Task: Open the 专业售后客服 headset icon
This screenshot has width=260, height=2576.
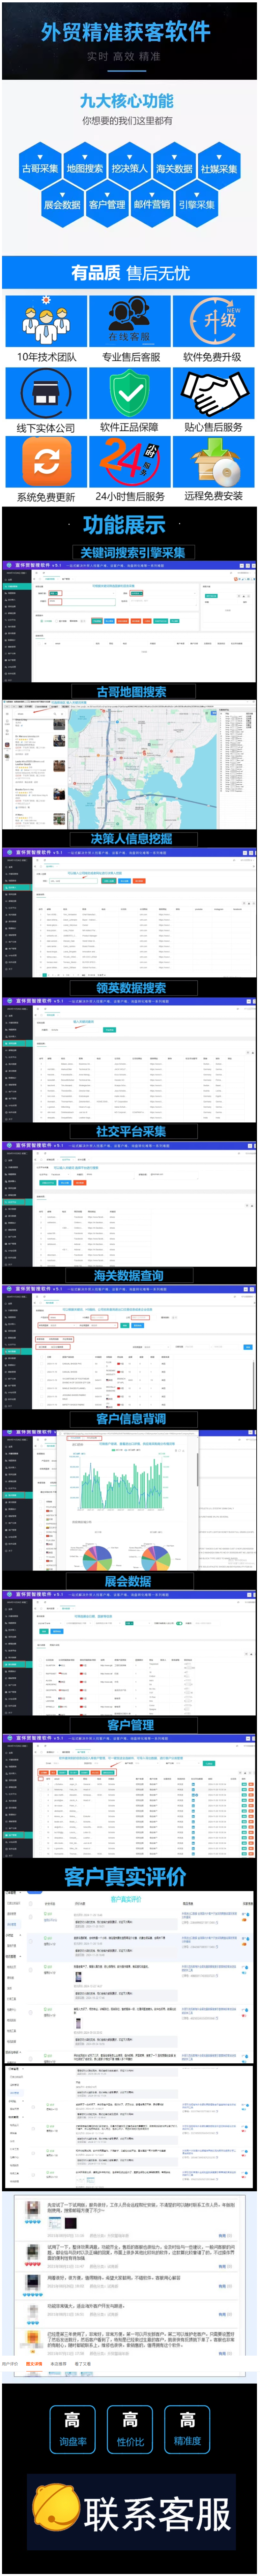Action: point(130,321)
